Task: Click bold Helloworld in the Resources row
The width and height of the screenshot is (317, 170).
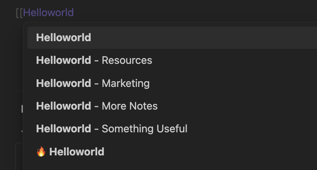Action: 64,60
